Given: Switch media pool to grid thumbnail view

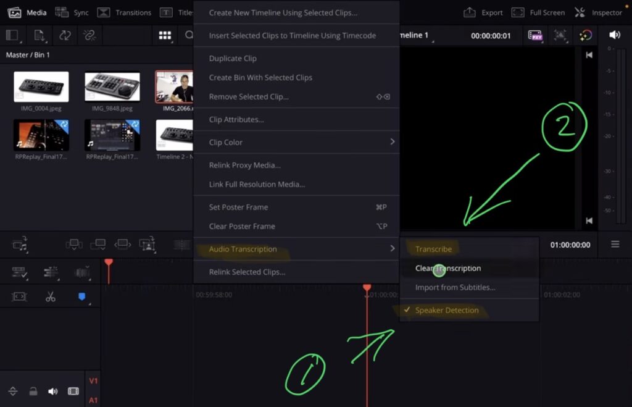Looking at the screenshot, I should click(x=165, y=35).
